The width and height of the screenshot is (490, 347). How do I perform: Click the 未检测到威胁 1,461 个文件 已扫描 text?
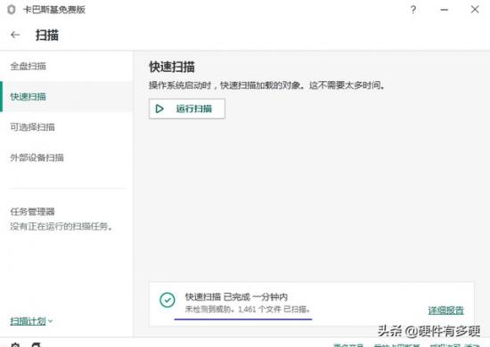[x=248, y=310]
